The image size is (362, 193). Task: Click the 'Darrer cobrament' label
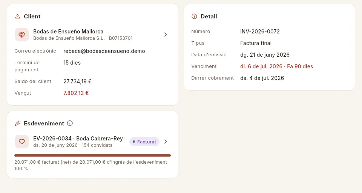point(212,78)
